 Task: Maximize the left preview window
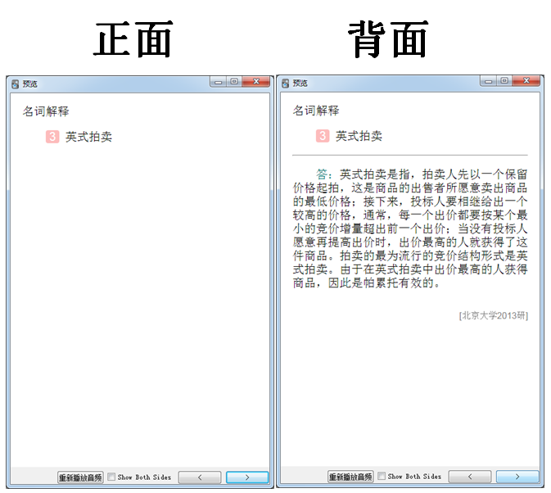[x=234, y=82]
